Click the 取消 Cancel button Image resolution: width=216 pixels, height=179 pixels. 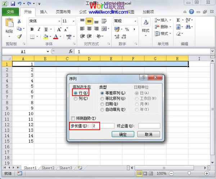[148, 134]
